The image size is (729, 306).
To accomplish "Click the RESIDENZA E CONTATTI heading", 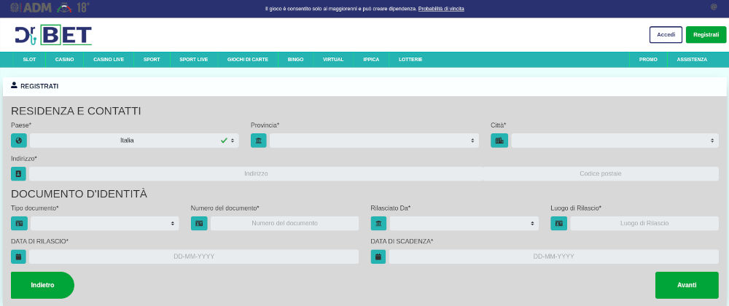I will coord(76,111).
